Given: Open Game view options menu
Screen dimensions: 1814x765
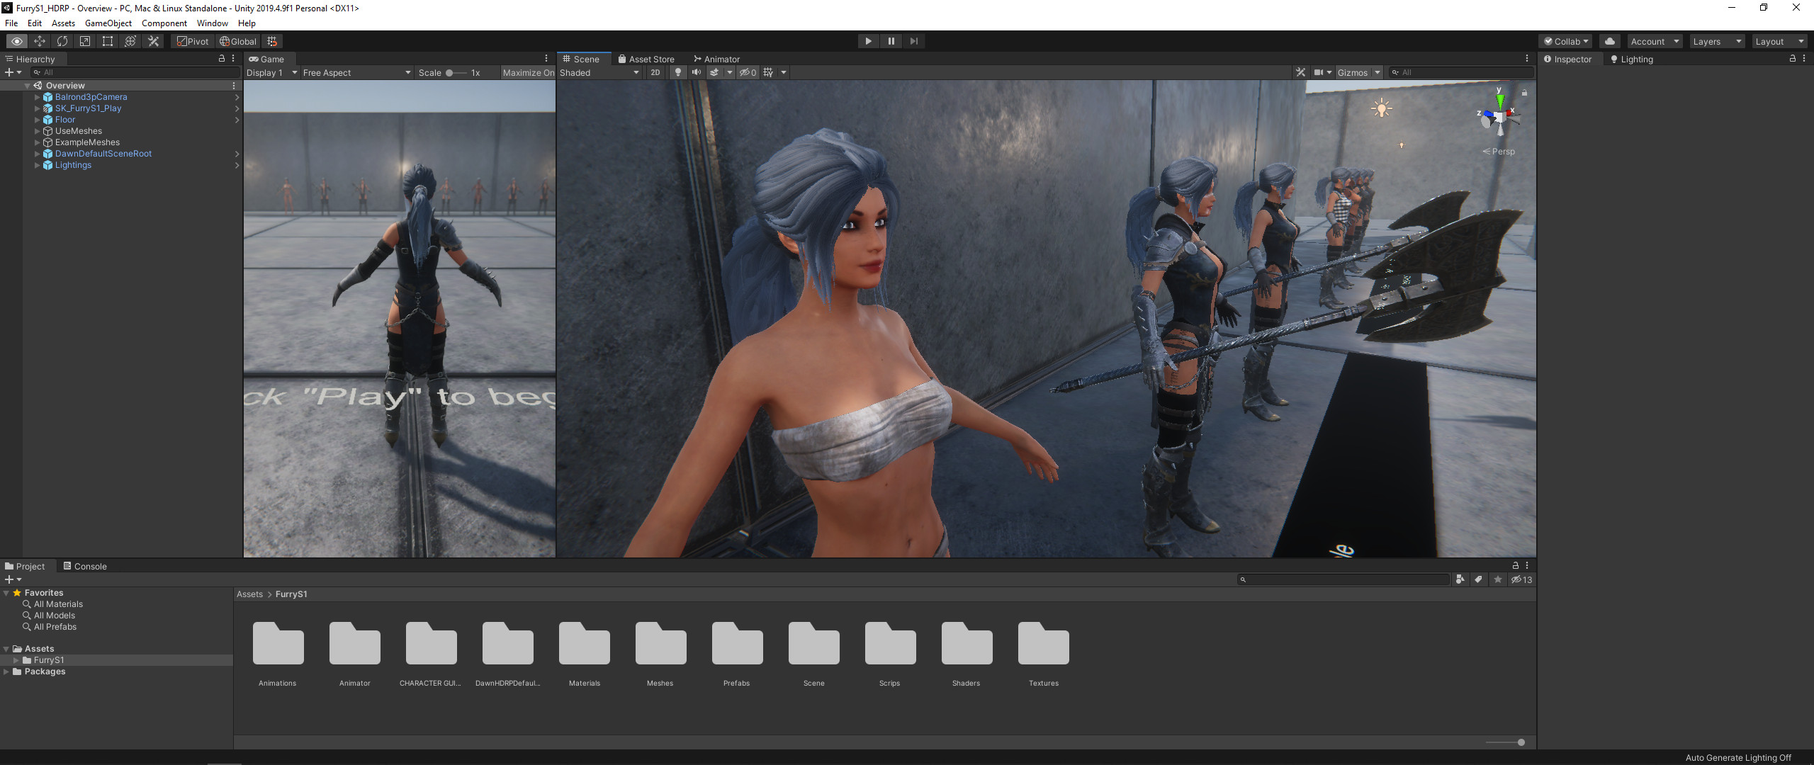Looking at the screenshot, I should tap(546, 59).
